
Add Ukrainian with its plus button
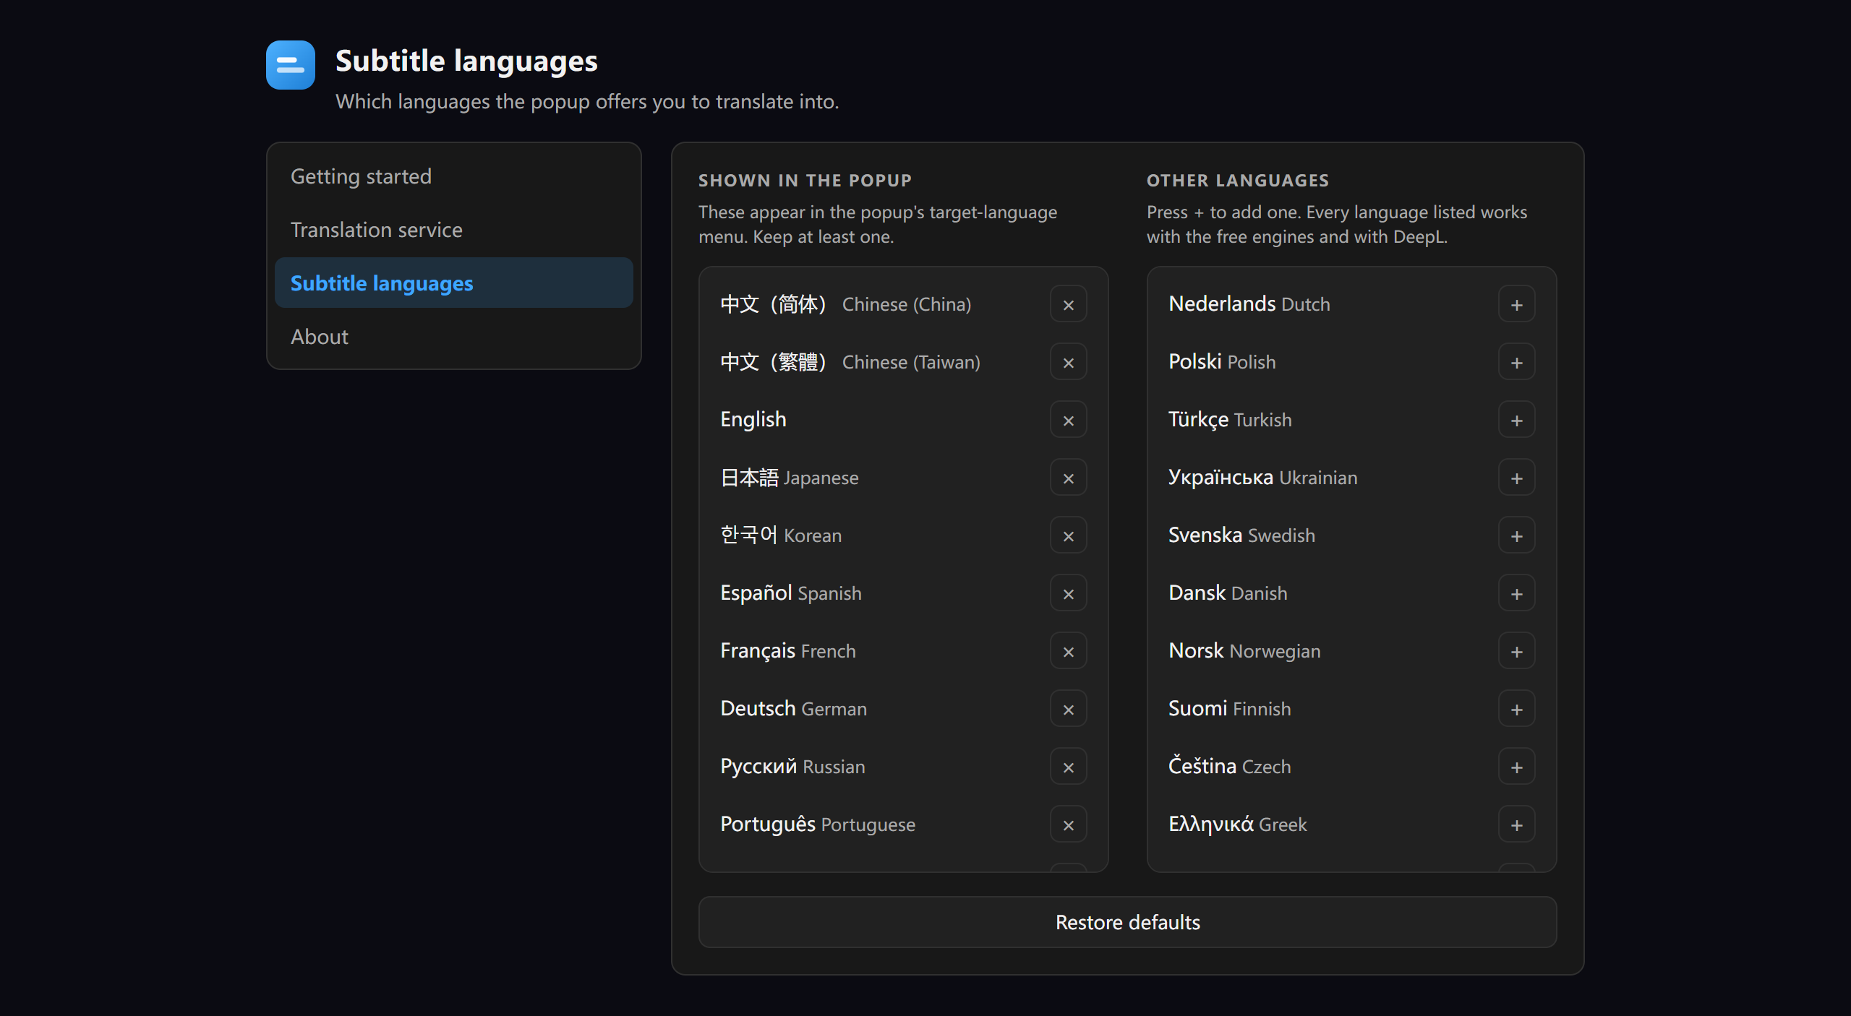[x=1516, y=478]
